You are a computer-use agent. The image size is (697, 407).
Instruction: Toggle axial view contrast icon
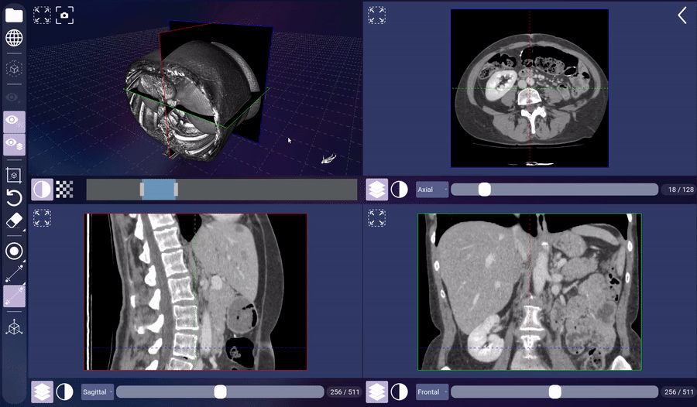(x=399, y=190)
